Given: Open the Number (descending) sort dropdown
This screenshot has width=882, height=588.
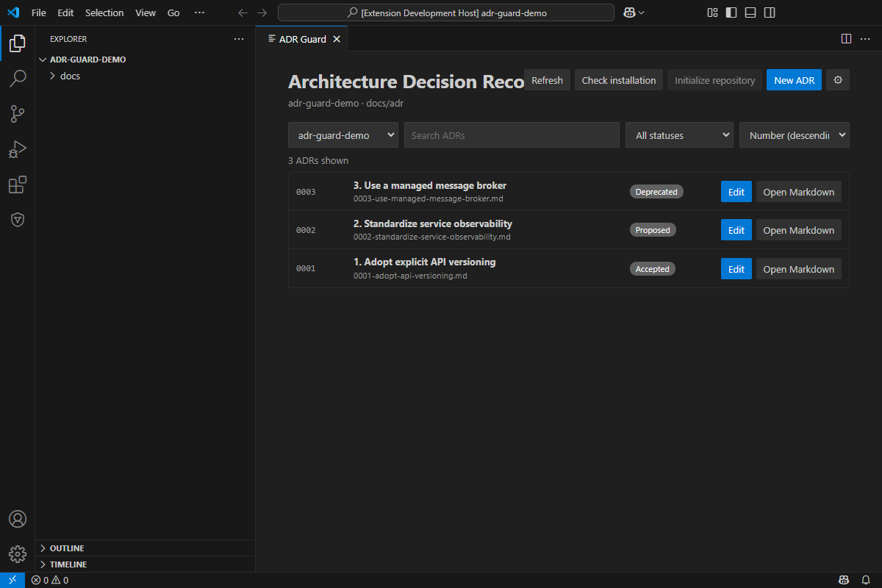Looking at the screenshot, I should point(795,135).
